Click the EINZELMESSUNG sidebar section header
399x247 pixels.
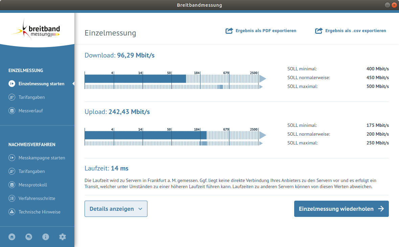(x=26, y=70)
